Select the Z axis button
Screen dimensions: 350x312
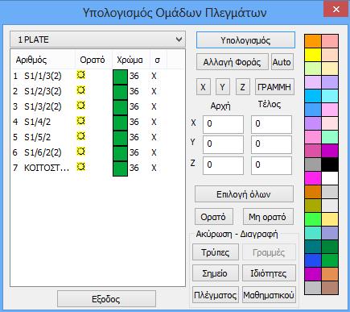(243, 87)
